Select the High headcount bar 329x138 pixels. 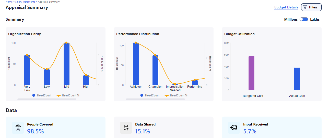pos(86,80)
